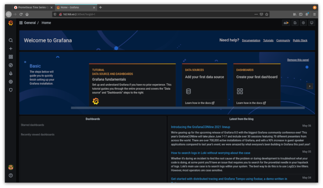This screenshot has width=323, height=188.
Task: Open the Alerting bell icon
Action: [11, 73]
